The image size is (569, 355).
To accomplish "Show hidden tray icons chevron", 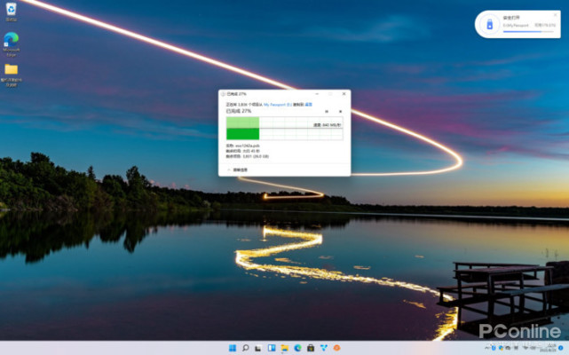I will click(x=486, y=348).
